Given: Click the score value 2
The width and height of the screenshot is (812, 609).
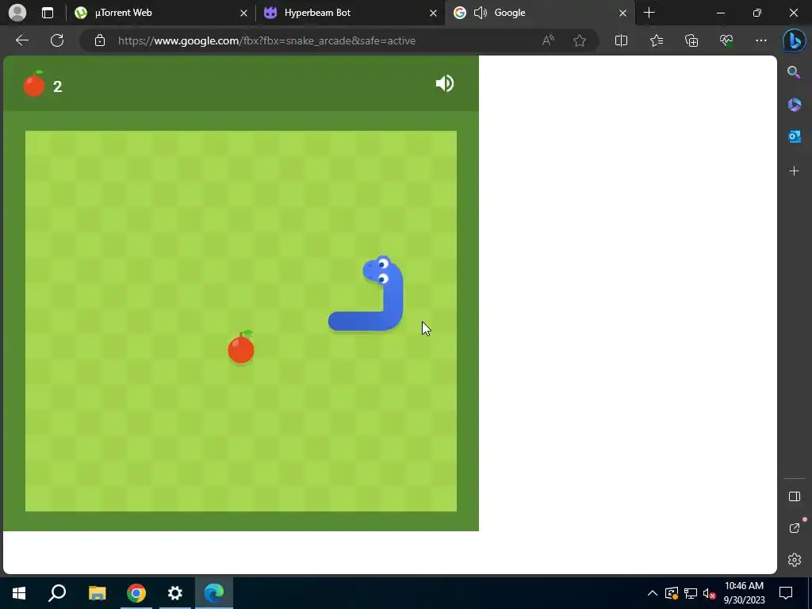Looking at the screenshot, I should pos(57,86).
